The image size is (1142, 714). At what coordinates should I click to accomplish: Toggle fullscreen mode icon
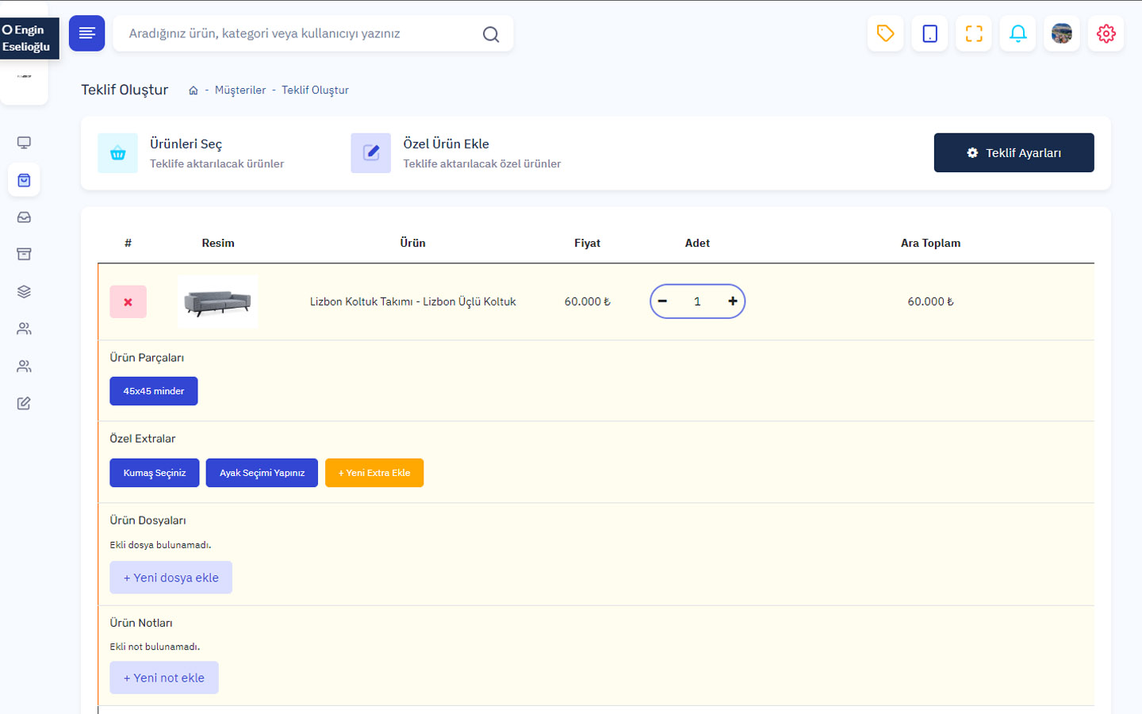tap(974, 33)
